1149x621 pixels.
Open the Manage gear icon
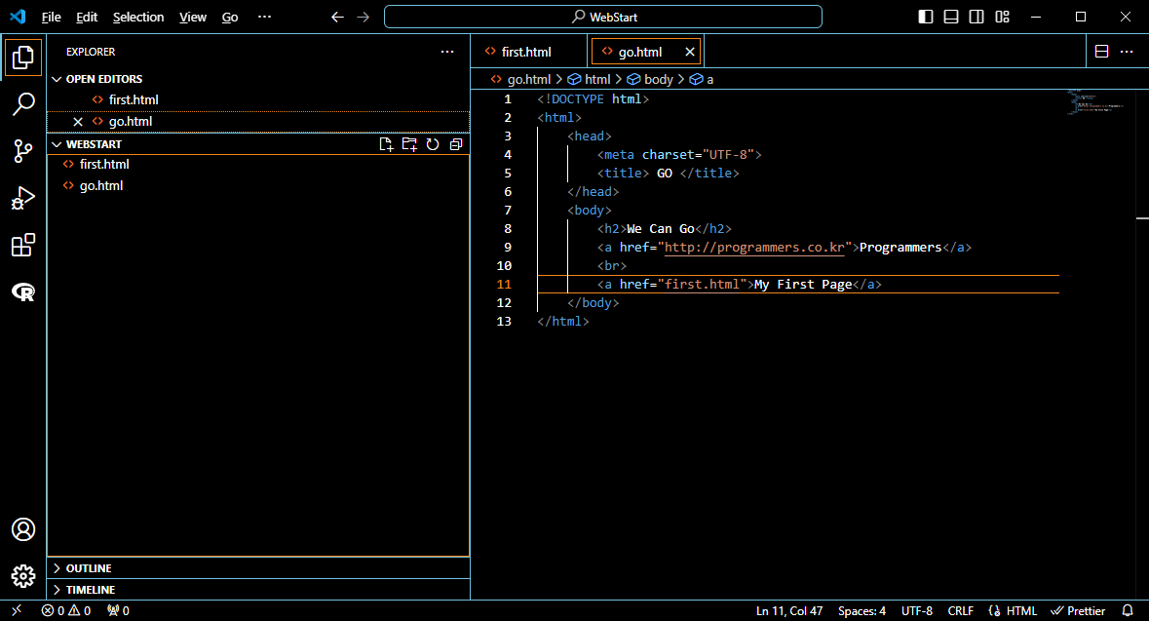(x=22, y=576)
